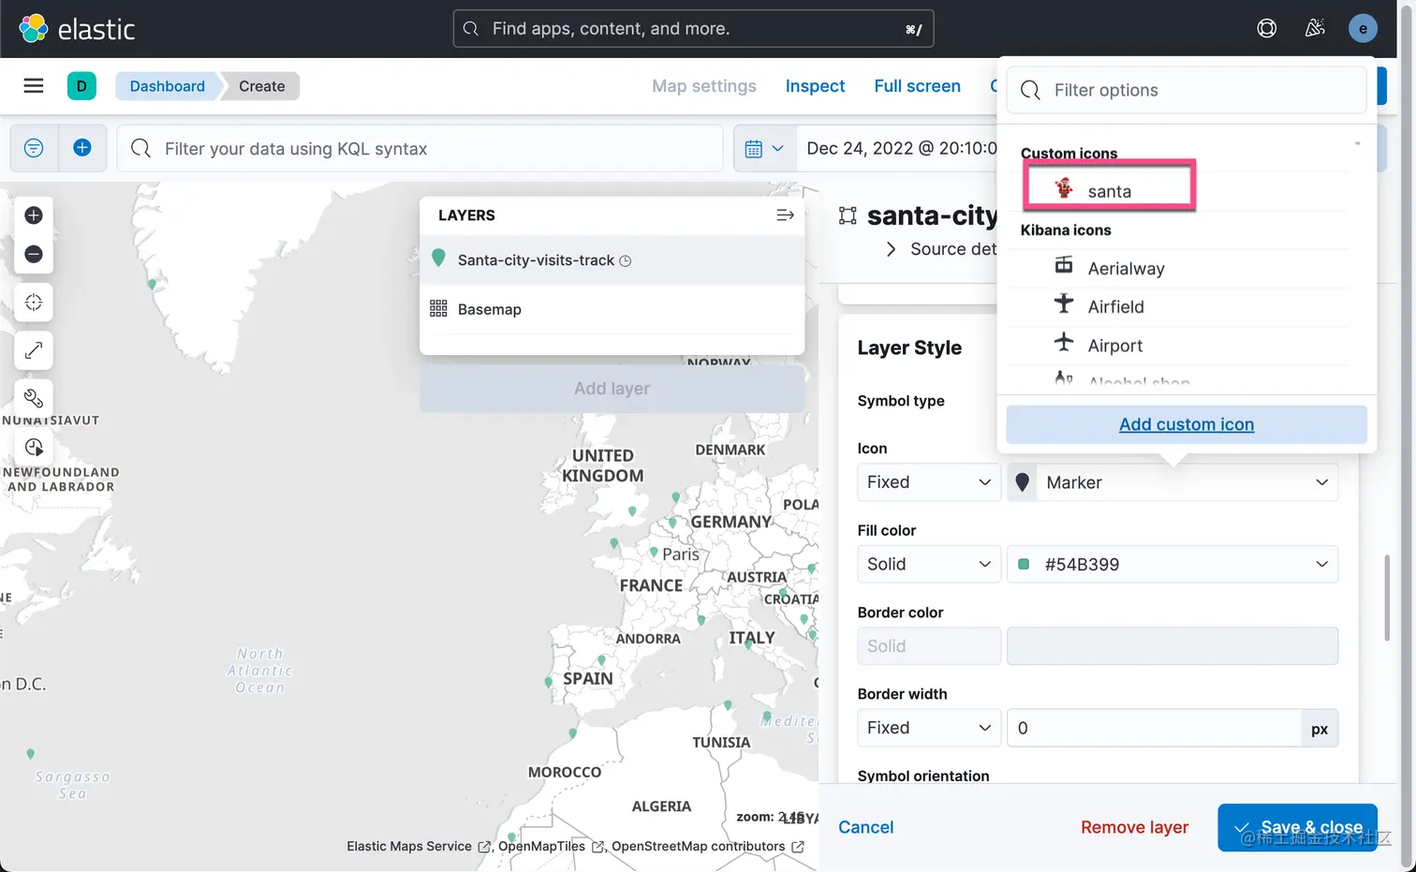Viewport: 1416px width, 872px height.
Task: Open the #54B399 fill color picker
Action: [1173, 564]
